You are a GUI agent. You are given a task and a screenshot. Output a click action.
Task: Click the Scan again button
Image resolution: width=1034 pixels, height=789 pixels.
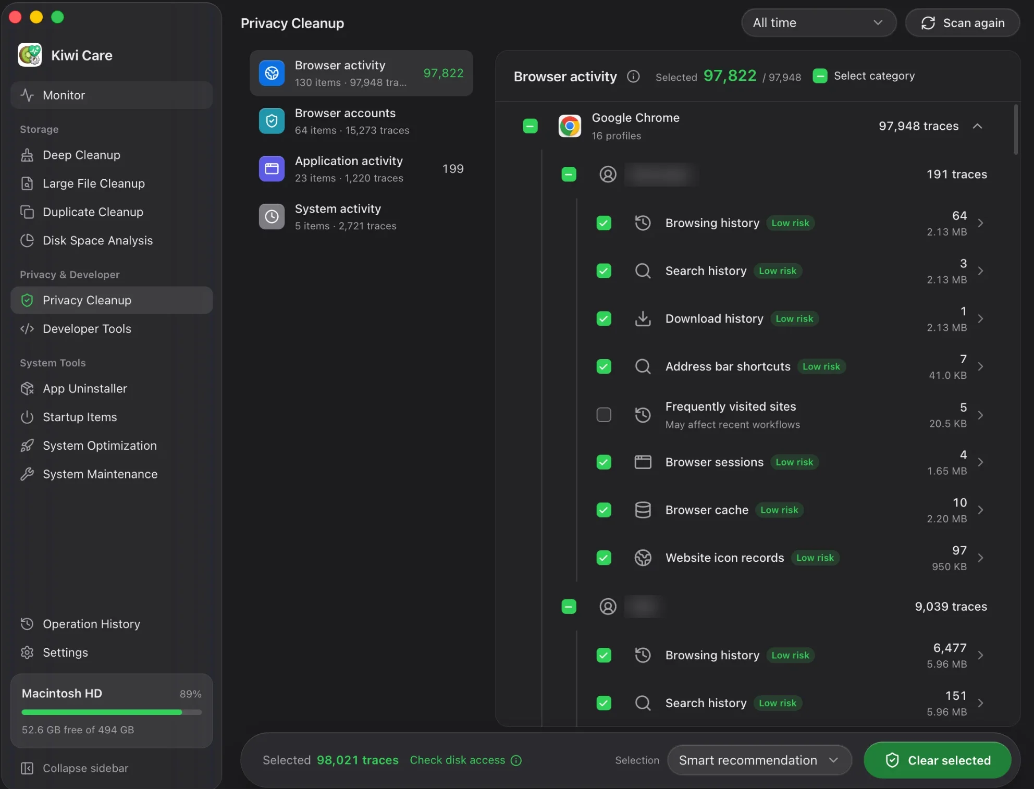[963, 23]
